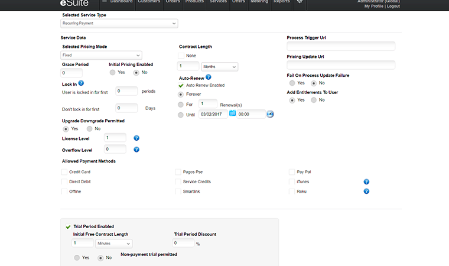Go to the Reports menu
The height and width of the screenshot is (266, 449).
281,2
